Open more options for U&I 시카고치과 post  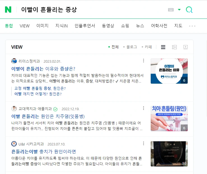143,144
